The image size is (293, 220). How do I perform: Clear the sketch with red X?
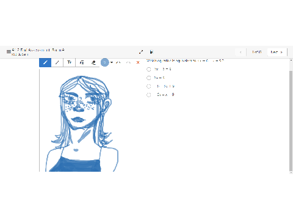[x=138, y=62]
